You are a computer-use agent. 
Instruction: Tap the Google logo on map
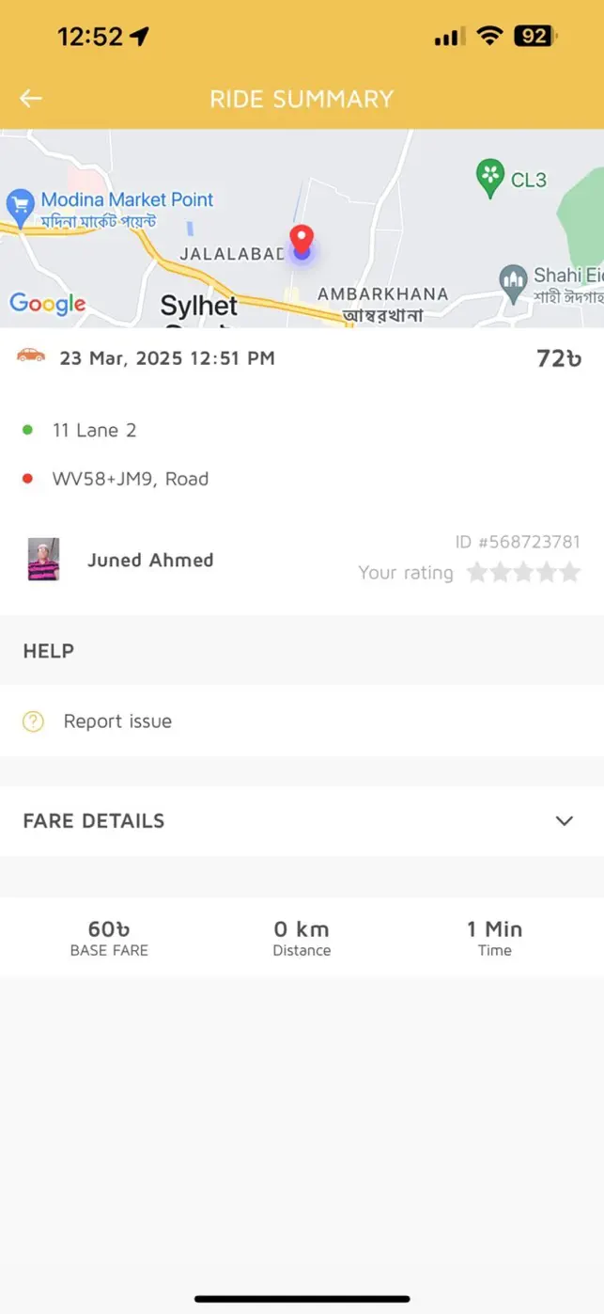click(47, 303)
